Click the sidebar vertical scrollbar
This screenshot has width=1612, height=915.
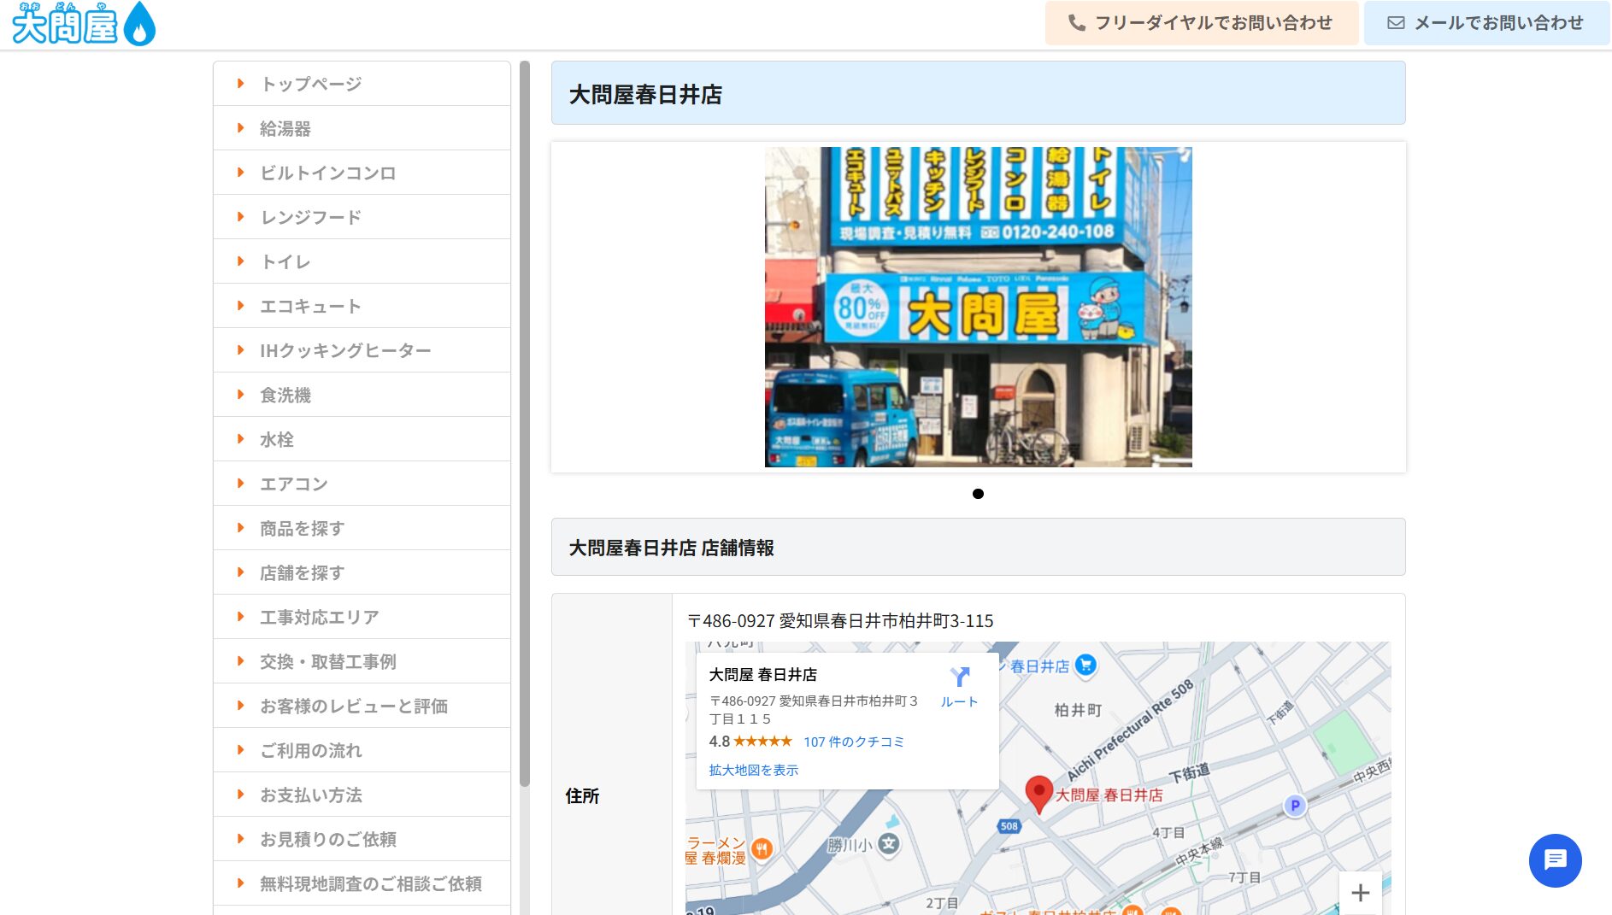click(525, 423)
